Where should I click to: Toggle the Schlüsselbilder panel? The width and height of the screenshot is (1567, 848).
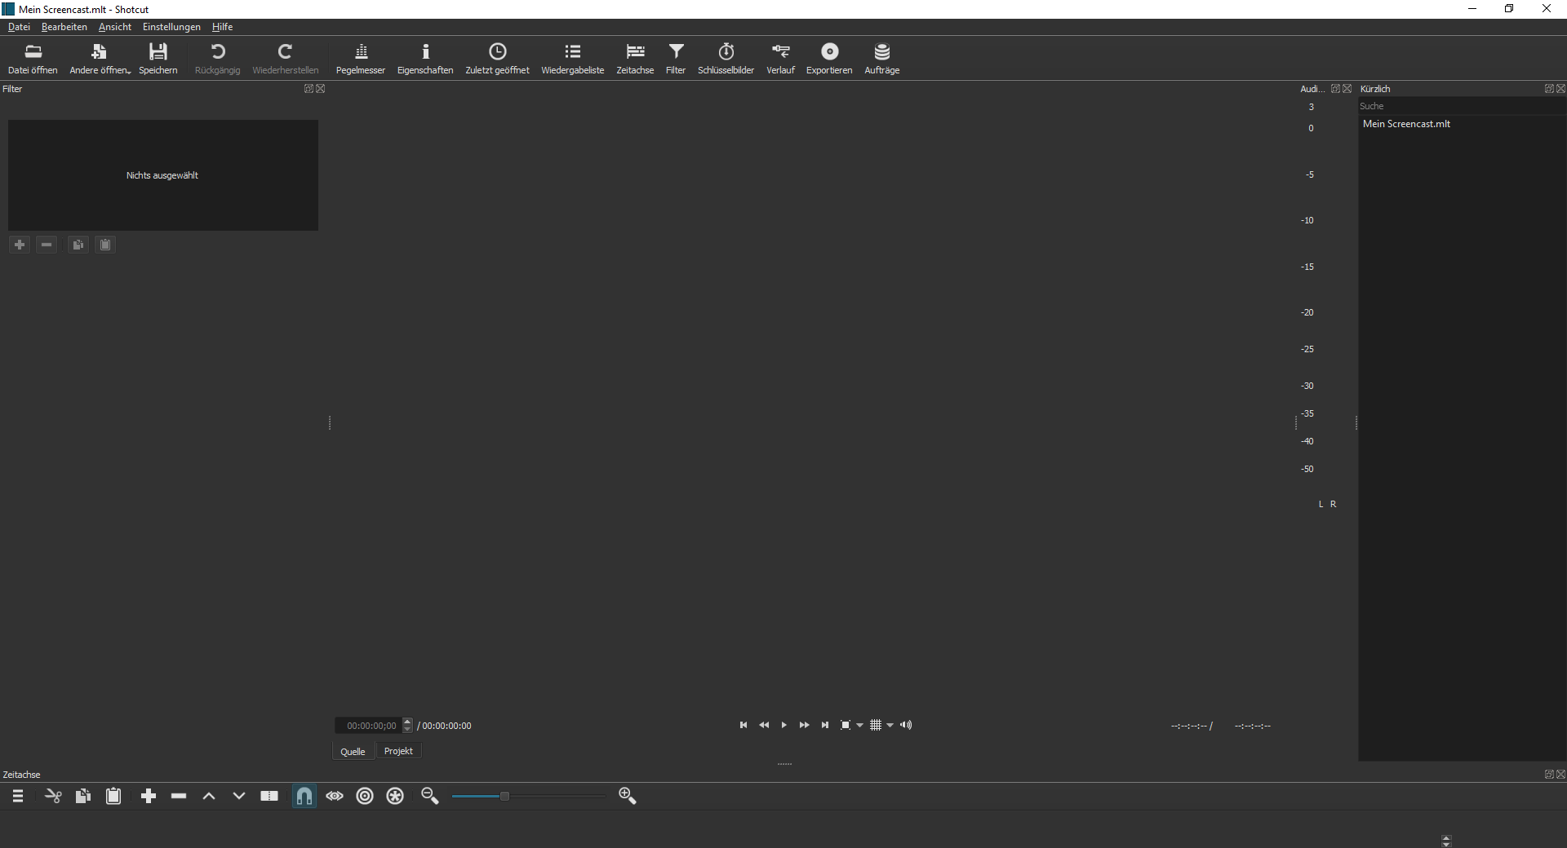(x=726, y=59)
